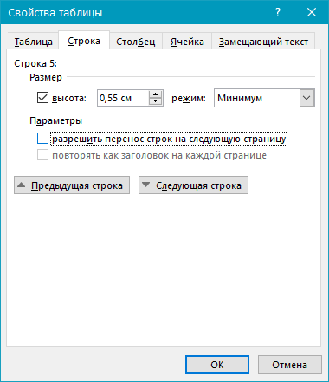Close the Свойства таблицы dialog
Image resolution: width=329 pixels, height=382 pixels.
tap(312, 12)
